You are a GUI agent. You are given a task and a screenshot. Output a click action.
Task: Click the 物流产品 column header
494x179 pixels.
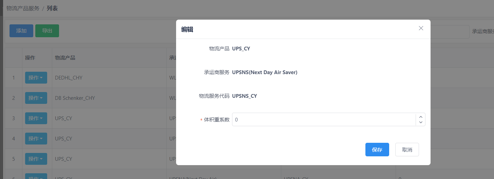(x=65, y=58)
